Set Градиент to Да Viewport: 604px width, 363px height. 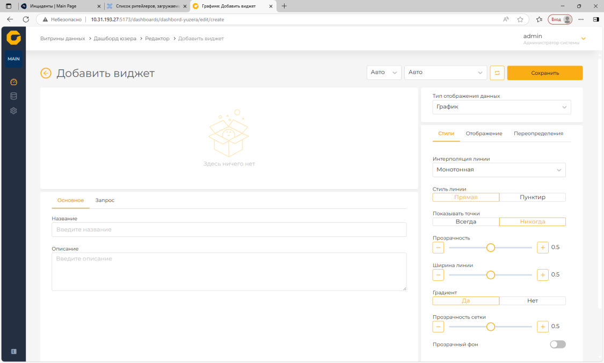(x=465, y=301)
